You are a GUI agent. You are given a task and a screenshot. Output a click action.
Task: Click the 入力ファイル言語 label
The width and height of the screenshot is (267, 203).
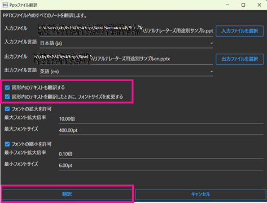pos(20,42)
